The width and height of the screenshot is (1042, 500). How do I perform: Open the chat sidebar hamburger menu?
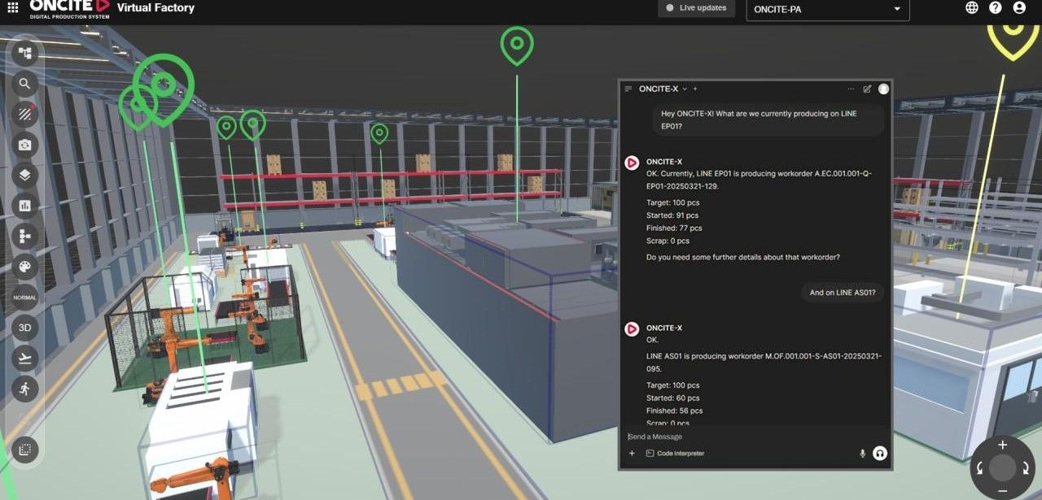[628, 89]
